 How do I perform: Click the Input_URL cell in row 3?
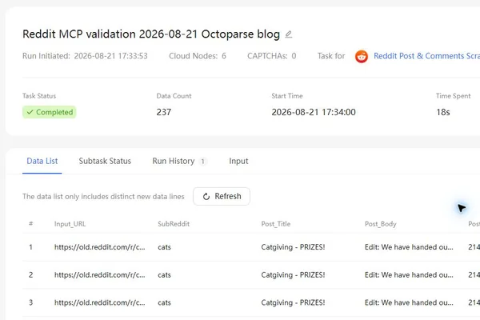[100, 302]
